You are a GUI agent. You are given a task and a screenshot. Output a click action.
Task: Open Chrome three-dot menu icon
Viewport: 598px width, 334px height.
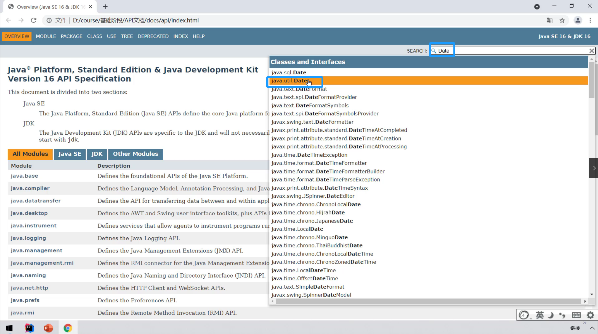(x=590, y=20)
